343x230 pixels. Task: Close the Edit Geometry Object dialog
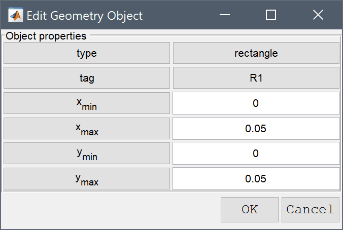tap(318, 15)
